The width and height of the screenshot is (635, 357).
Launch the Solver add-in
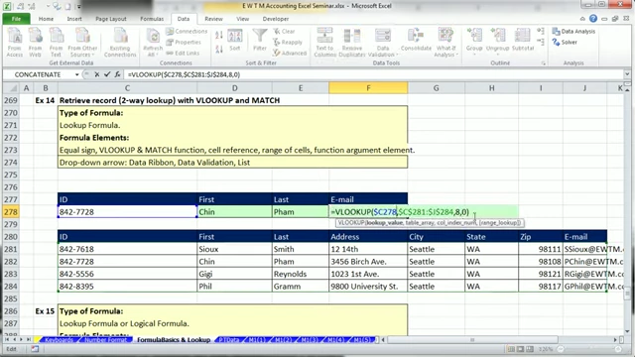pyautogui.click(x=565, y=42)
